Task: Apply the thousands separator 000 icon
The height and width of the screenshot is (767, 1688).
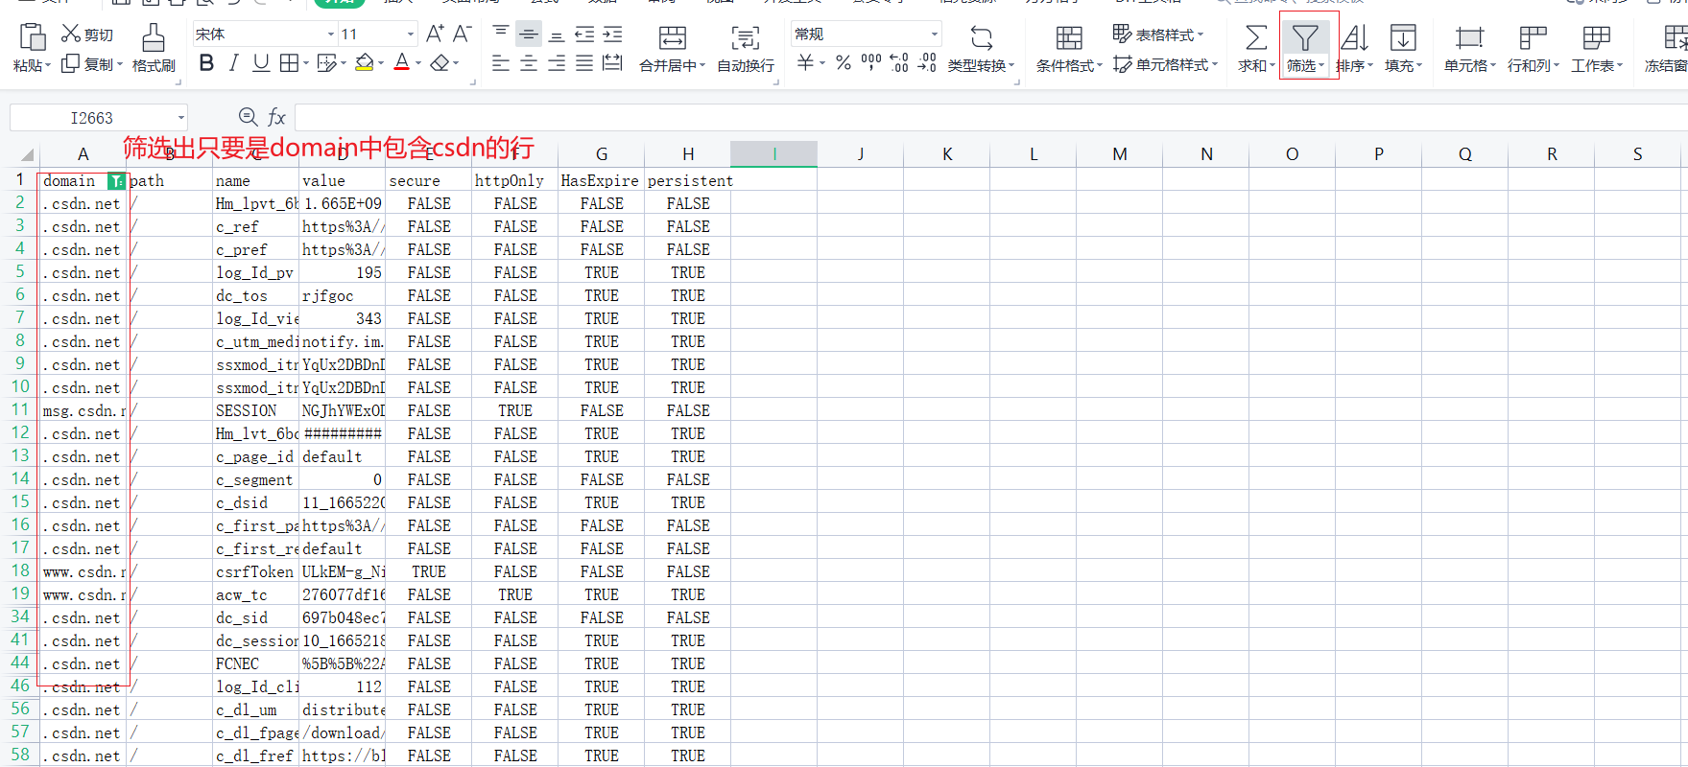Action: (871, 62)
